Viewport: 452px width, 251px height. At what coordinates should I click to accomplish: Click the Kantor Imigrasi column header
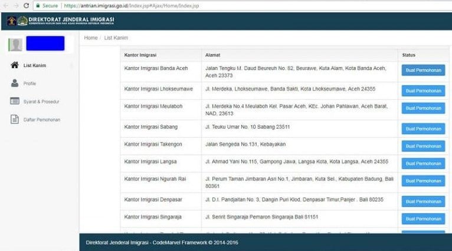coord(140,55)
